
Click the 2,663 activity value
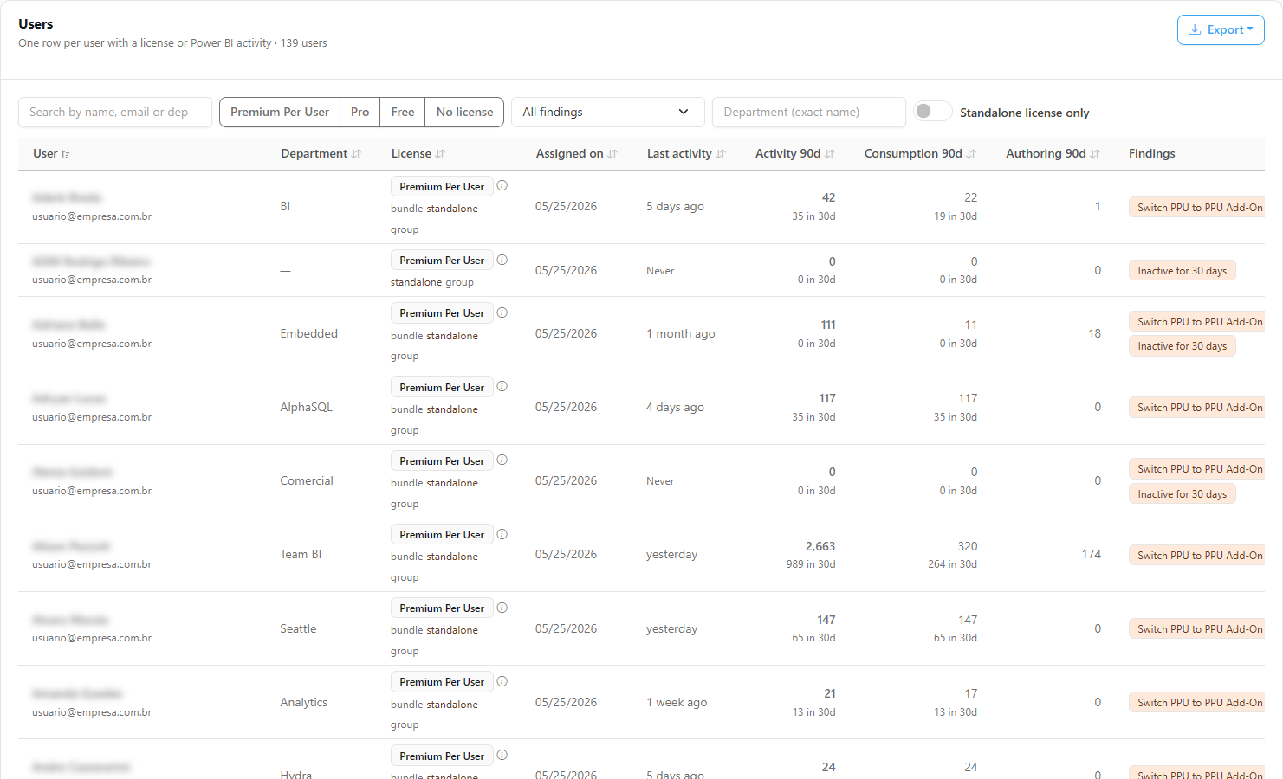(820, 546)
